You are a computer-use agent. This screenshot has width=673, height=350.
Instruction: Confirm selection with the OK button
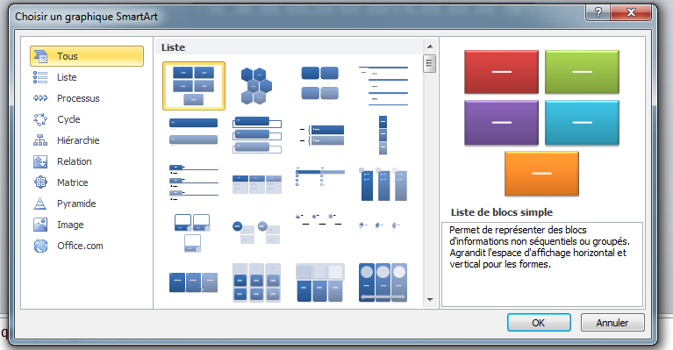(x=539, y=323)
